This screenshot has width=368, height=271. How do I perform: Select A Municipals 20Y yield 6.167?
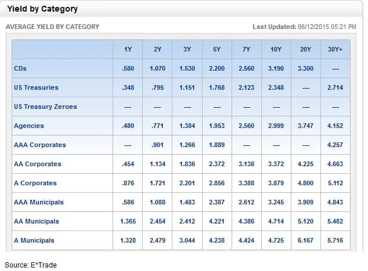pyautogui.click(x=305, y=240)
